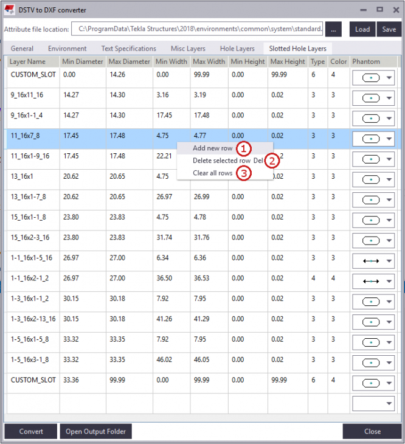This screenshot has width=405, height=444.
Task: Click the Layer Name column header
Action: [33, 61]
